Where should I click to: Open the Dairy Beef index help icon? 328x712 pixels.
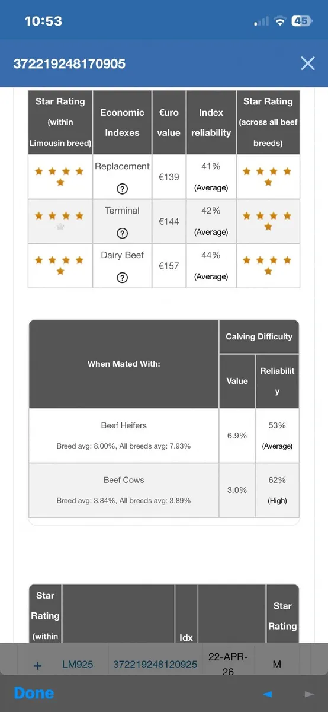[123, 278]
